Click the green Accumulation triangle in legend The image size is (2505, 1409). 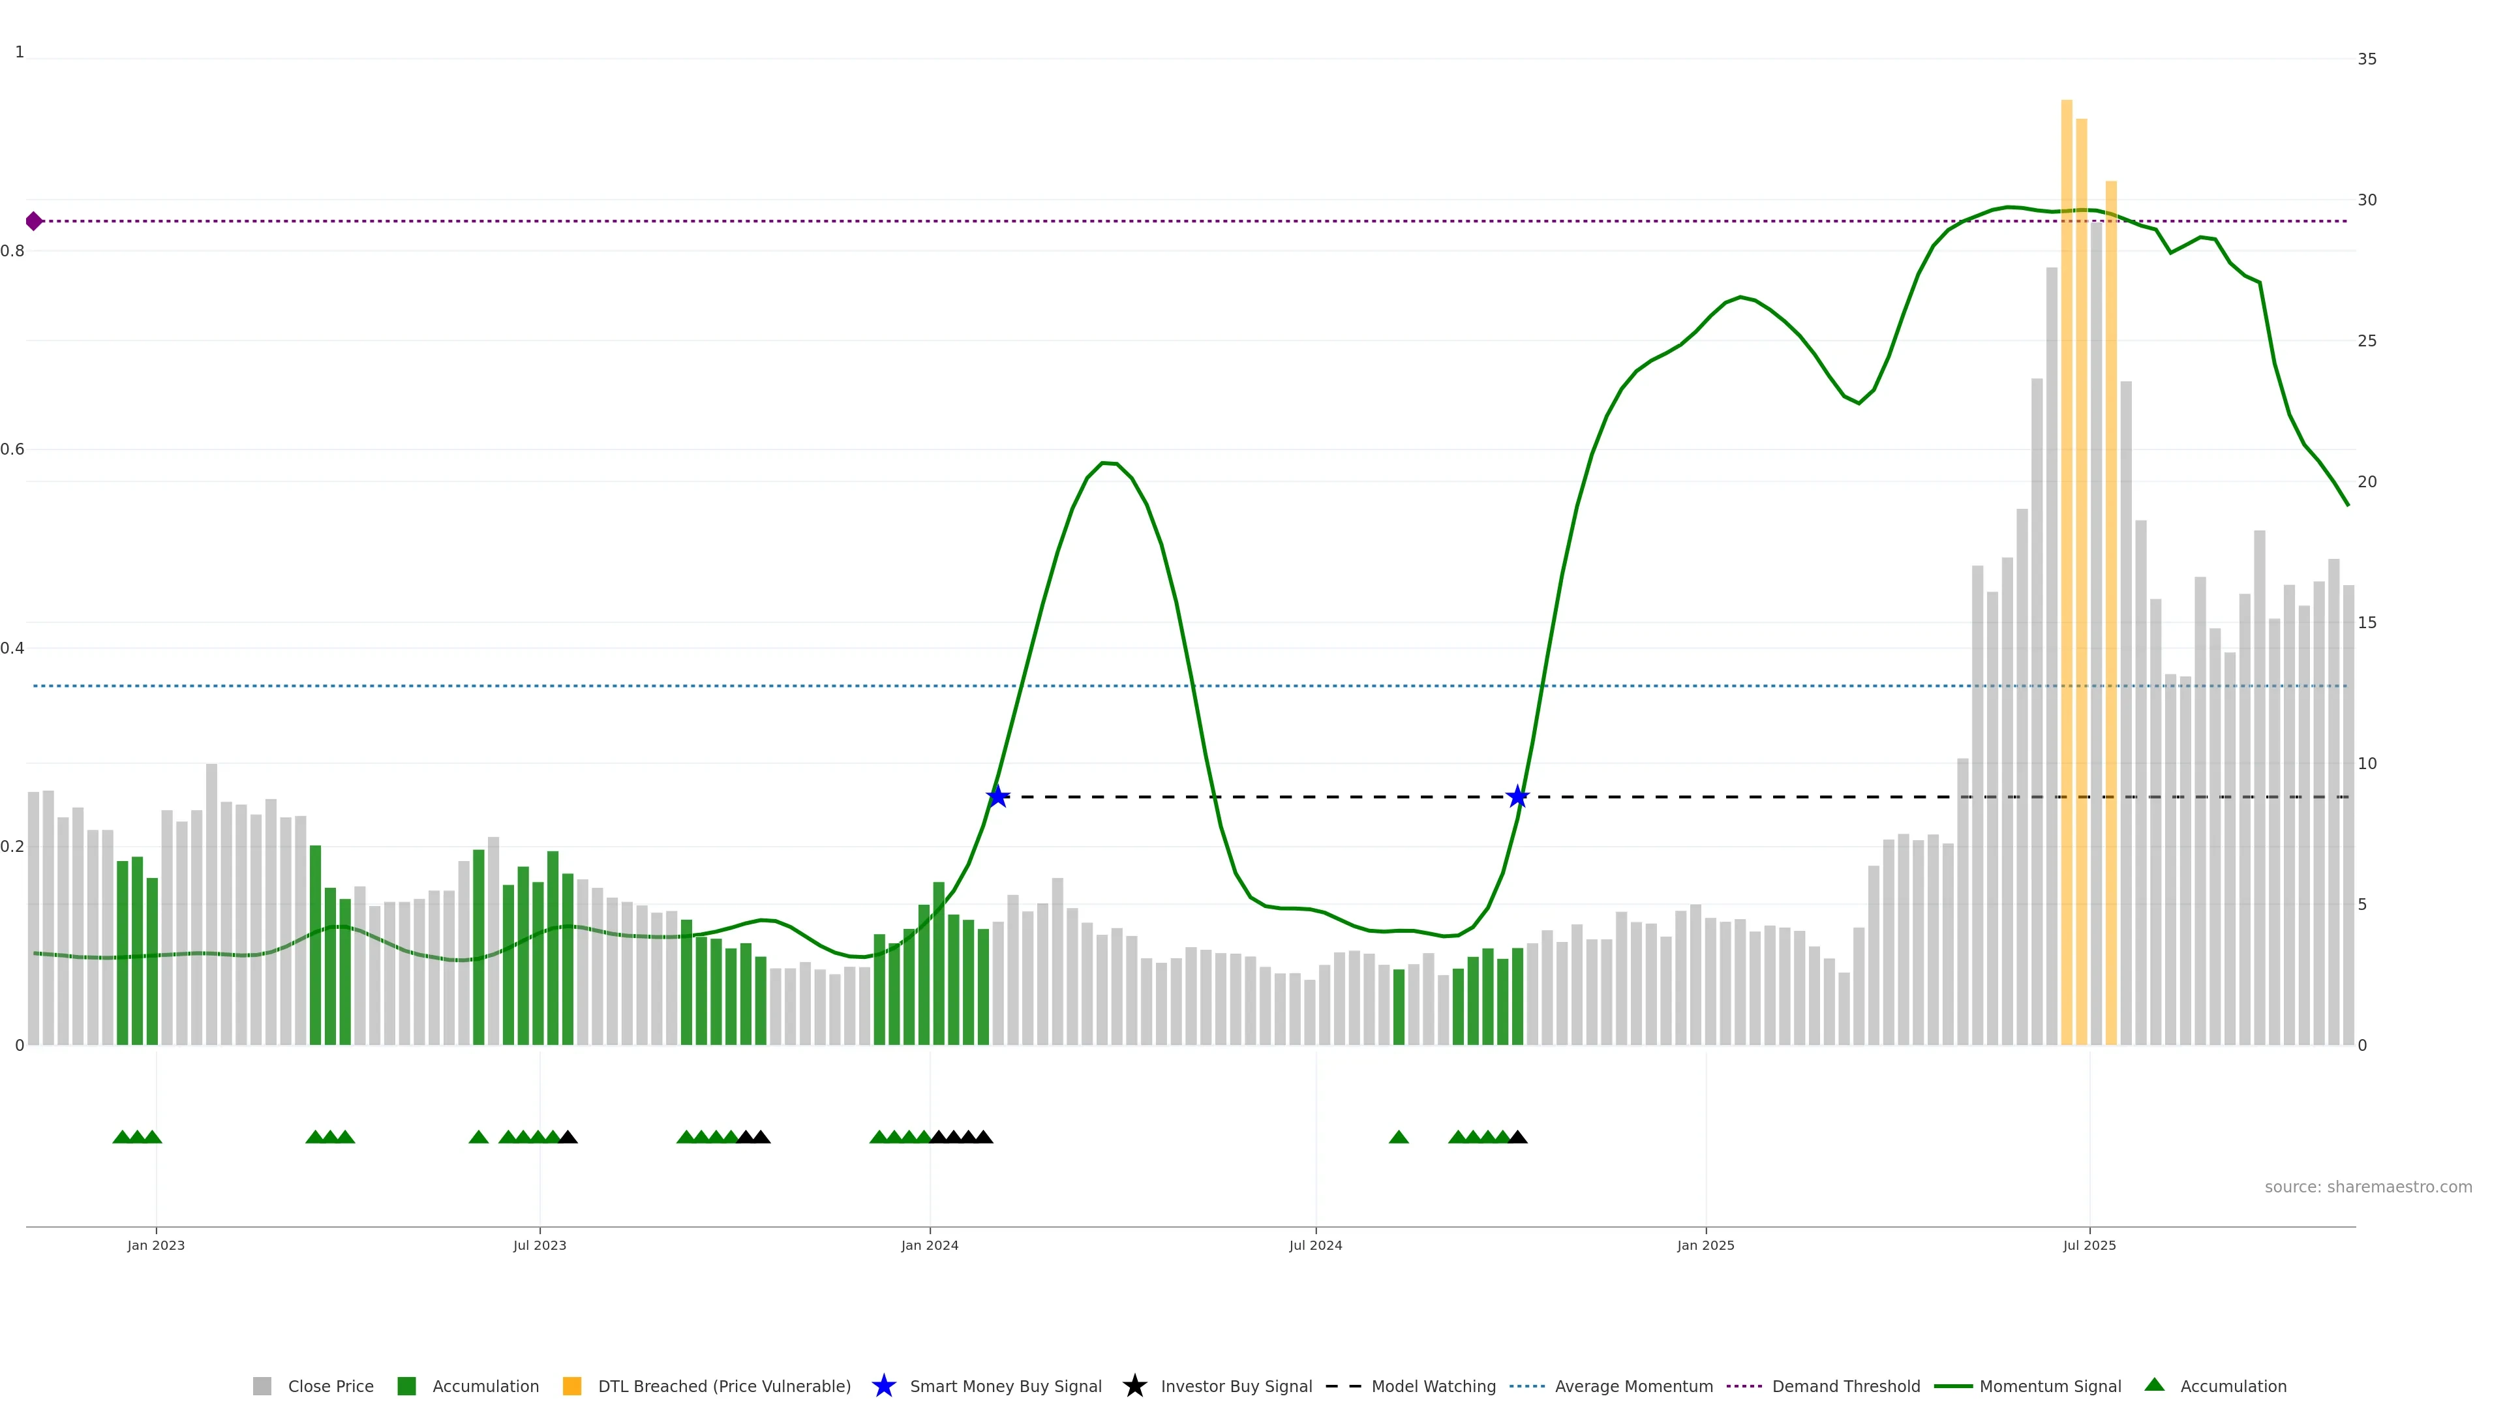click(x=2154, y=1385)
